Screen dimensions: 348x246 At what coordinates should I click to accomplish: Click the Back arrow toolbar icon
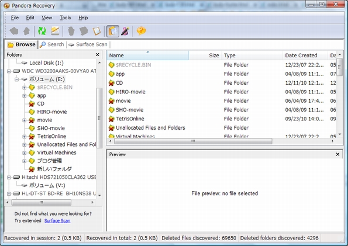point(14,31)
